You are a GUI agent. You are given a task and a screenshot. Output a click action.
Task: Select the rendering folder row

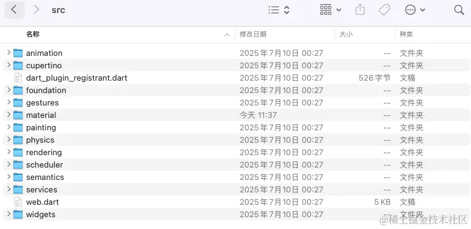(236, 153)
